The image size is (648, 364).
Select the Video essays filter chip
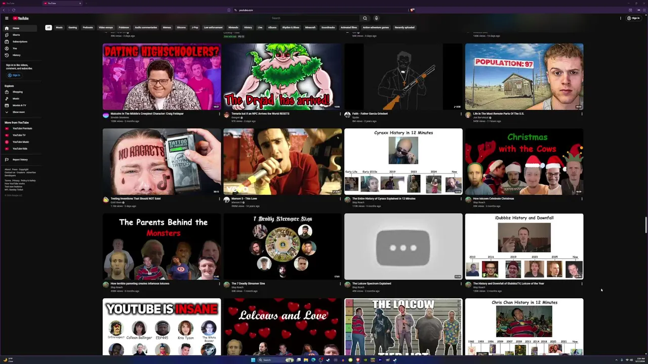pyautogui.click(x=106, y=27)
